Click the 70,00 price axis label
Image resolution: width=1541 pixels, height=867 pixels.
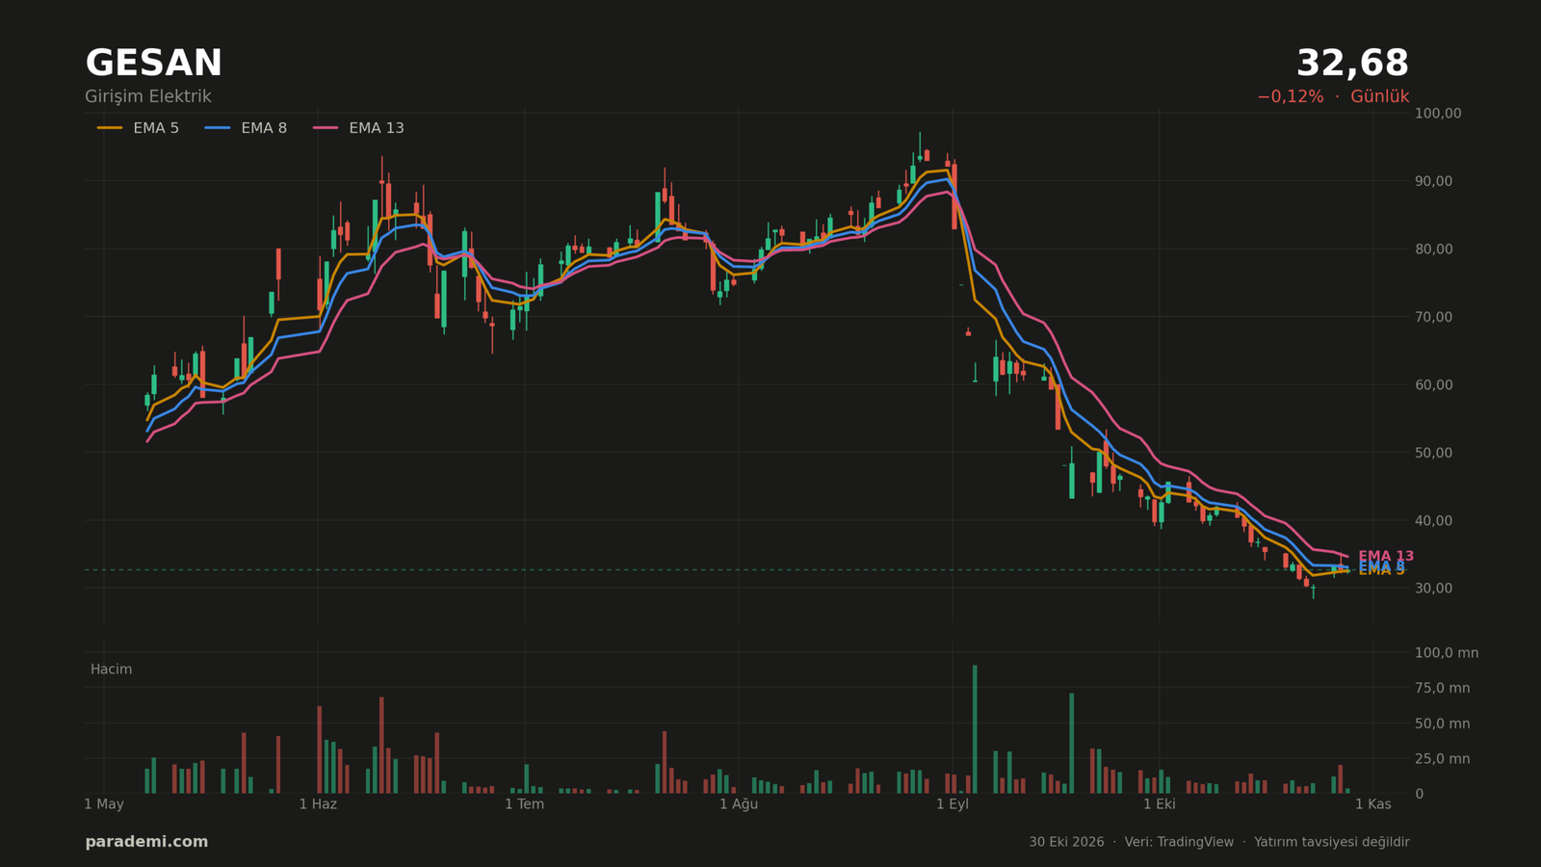[x=1433, y=317]
